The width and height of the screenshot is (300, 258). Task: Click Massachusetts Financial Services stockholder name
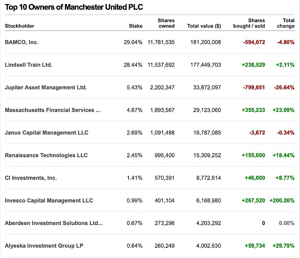pyautogui.click(x=53, y=110)
